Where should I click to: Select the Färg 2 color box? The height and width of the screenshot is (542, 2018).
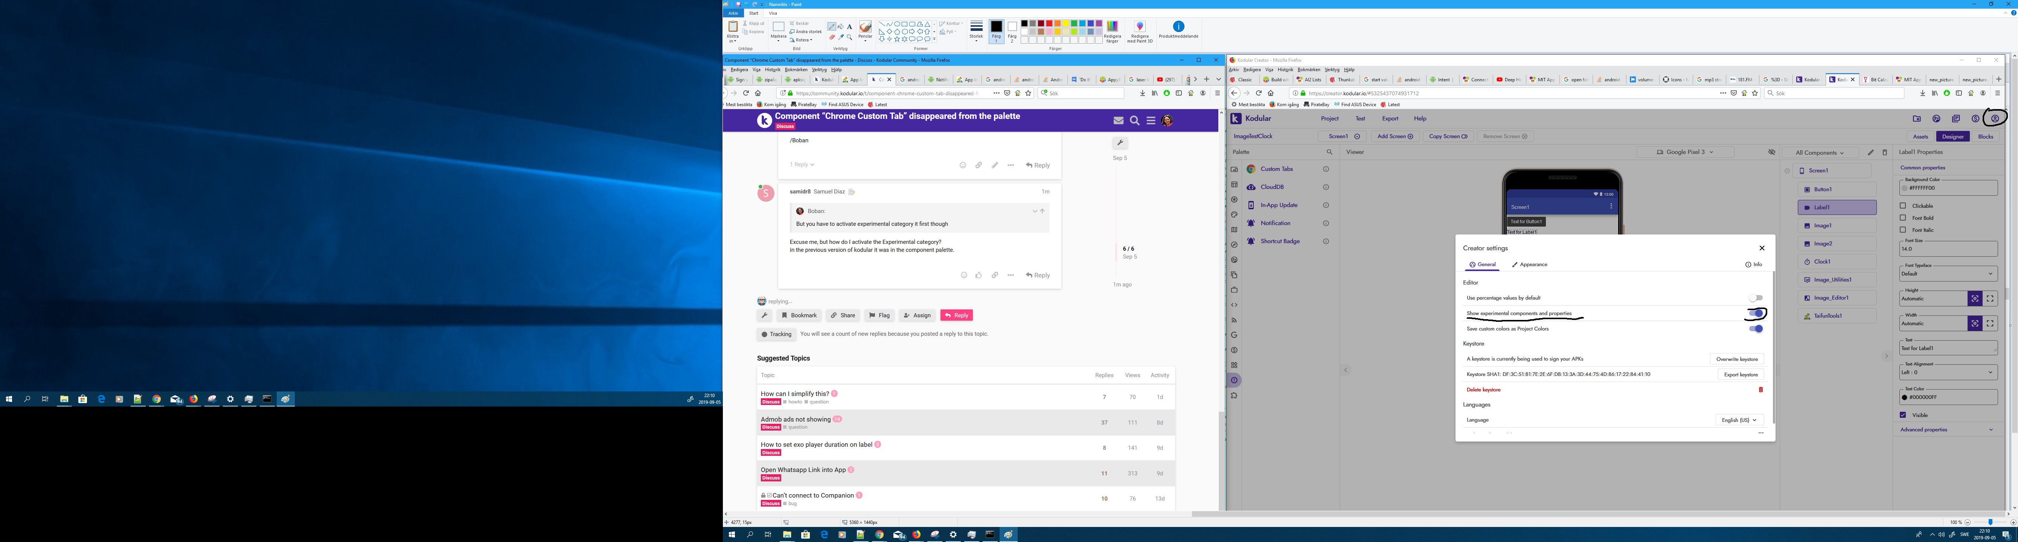tap(1012, 31)
